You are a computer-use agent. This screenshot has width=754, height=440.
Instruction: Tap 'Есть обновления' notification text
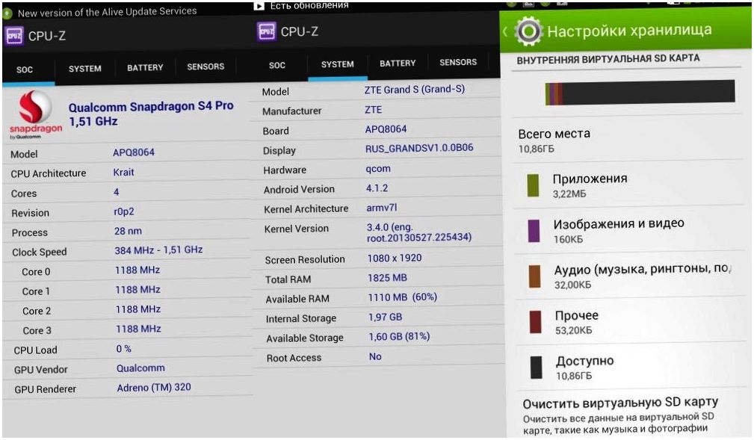[309, 6]
